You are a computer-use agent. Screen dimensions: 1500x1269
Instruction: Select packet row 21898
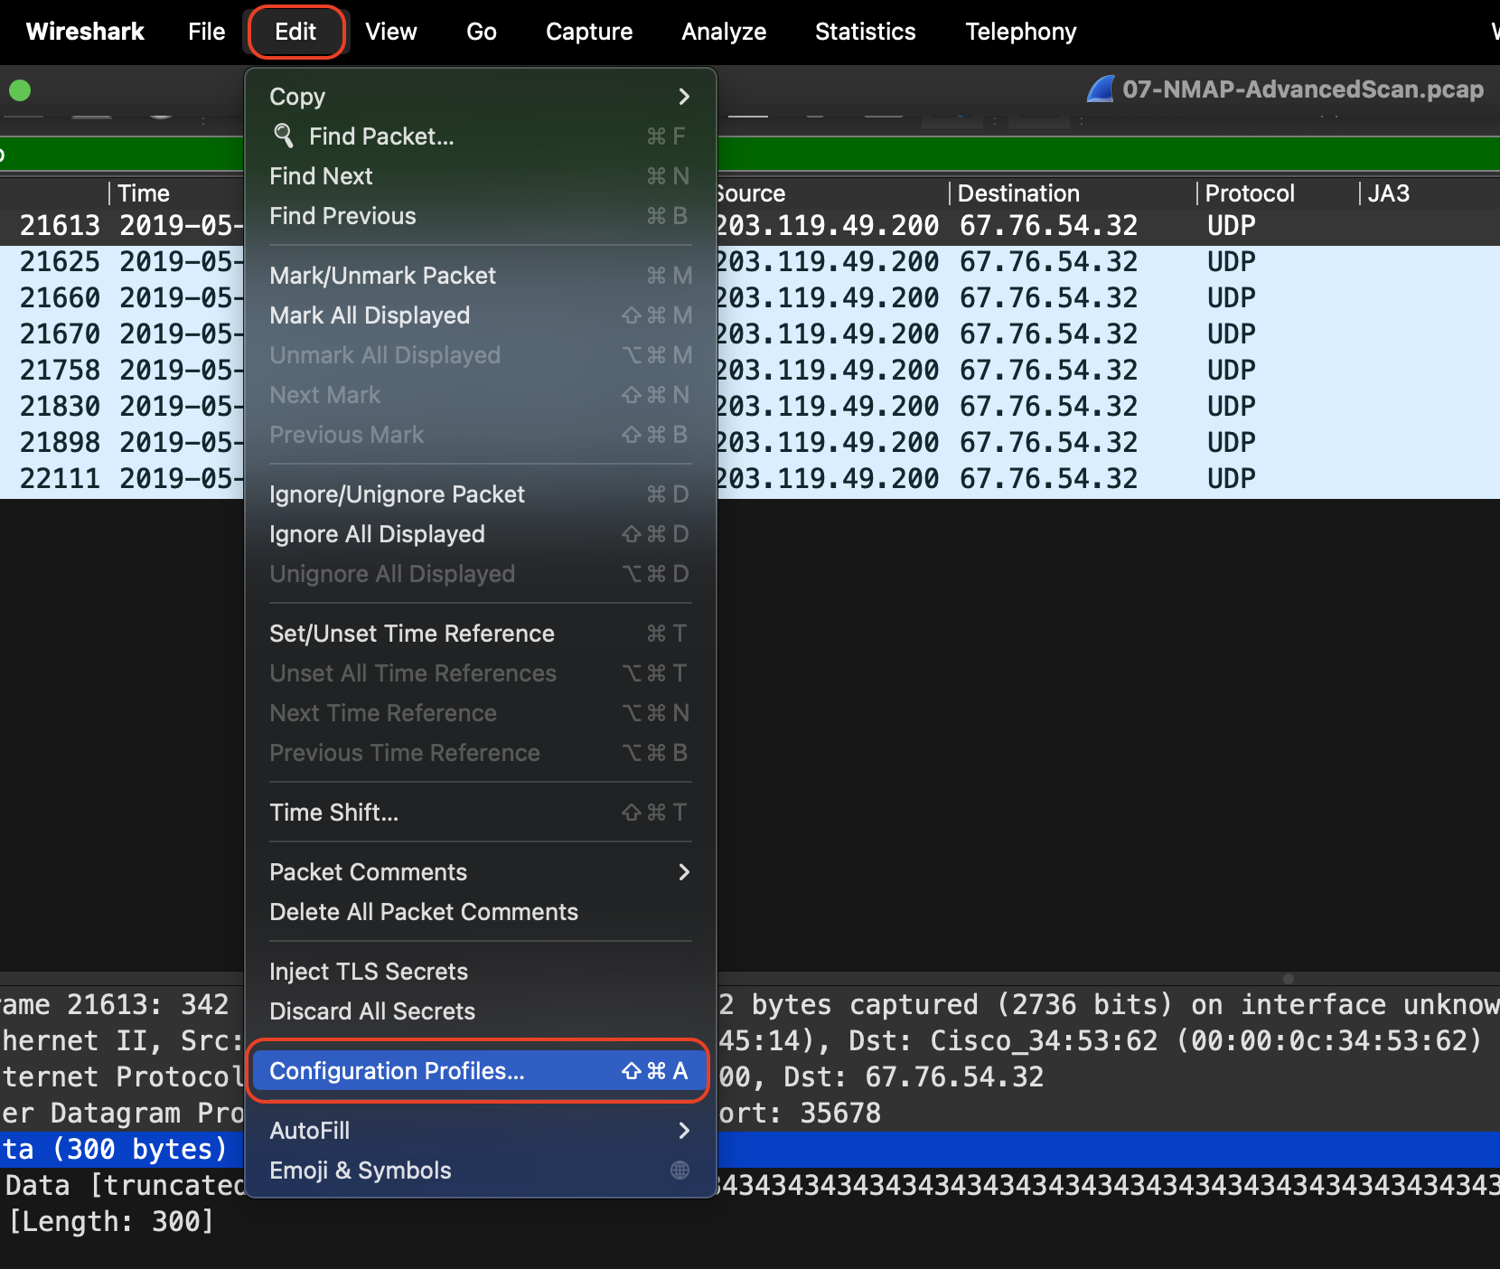(750, 444)
